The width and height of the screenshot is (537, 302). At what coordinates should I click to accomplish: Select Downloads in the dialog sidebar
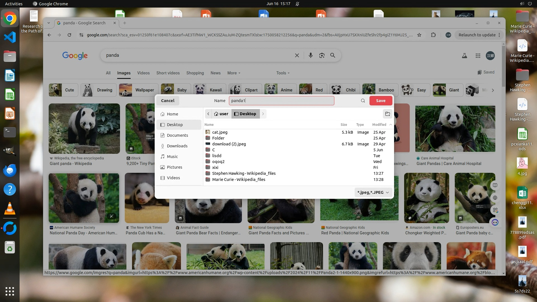pyautogui.click(x=177, y=146)
